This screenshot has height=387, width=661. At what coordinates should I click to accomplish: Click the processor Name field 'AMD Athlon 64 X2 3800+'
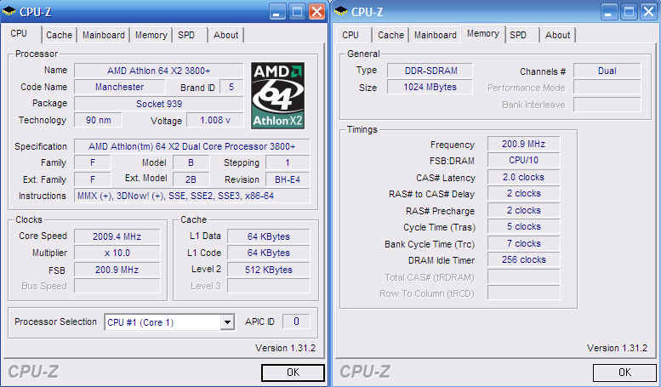[158, 71]
